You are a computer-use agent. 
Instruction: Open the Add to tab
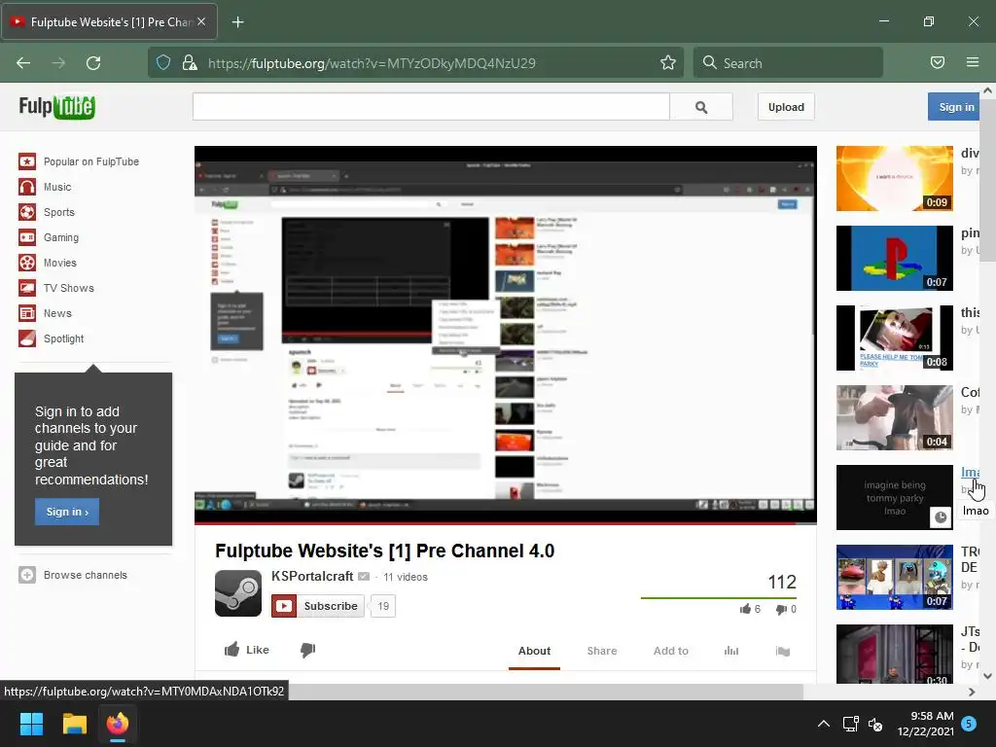(671, 651)
